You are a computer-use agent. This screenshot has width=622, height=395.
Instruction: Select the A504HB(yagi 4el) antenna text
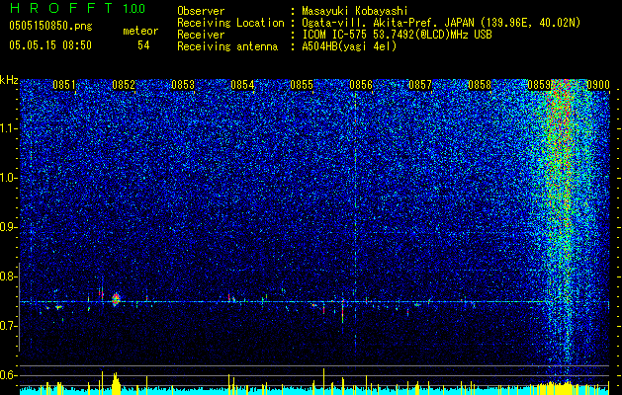click(349, 46)
